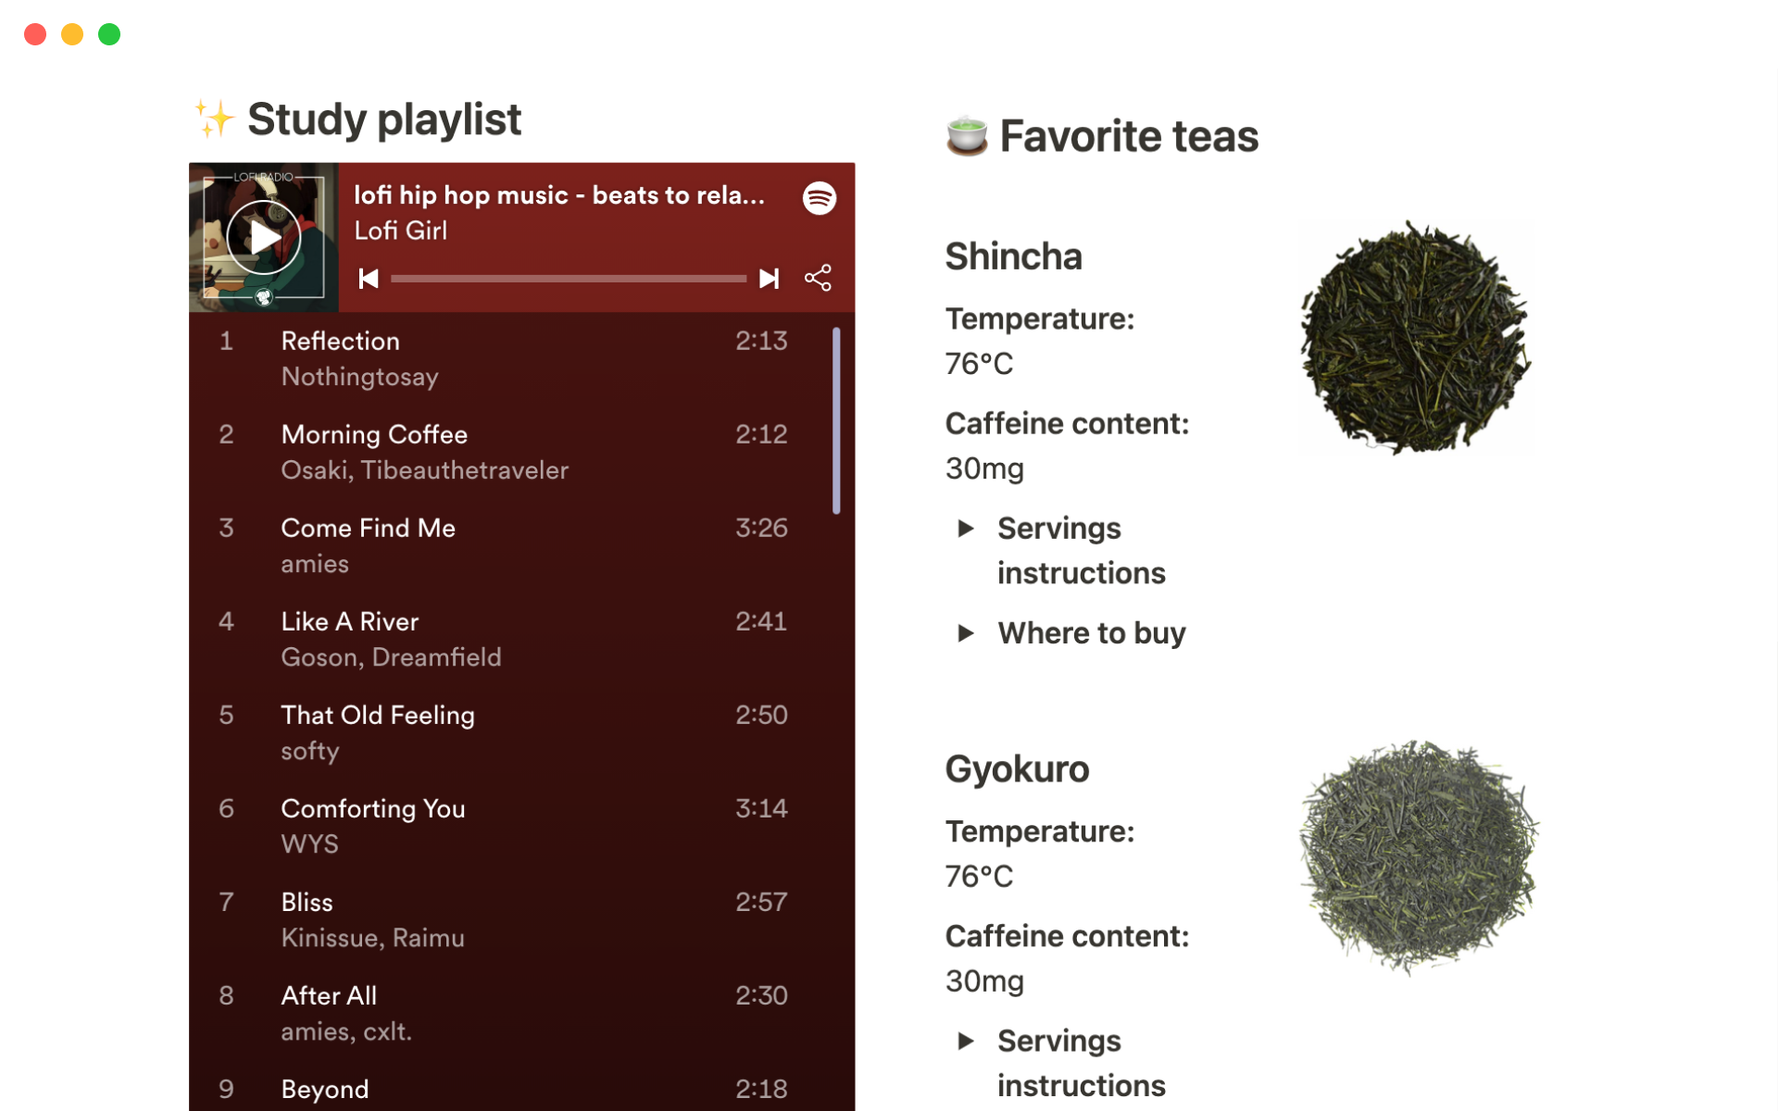This screenshot has height=1111, width=1778.
Task: Expand Shincha Servings instructions toggle
Action: point(966,529)
